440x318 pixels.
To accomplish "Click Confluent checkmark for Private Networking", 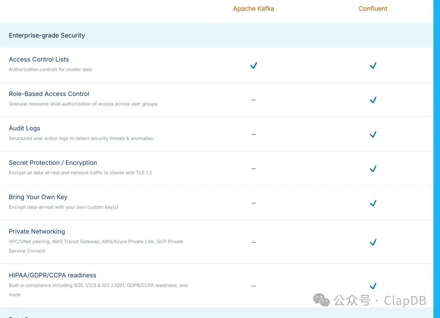I will [x=373, y=242].
